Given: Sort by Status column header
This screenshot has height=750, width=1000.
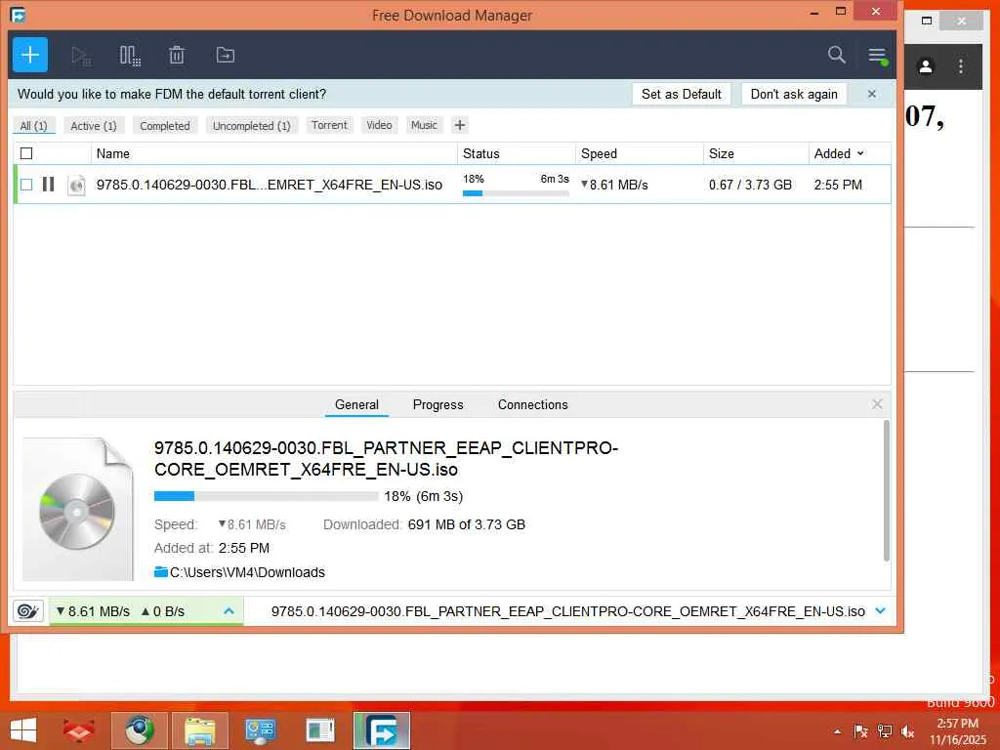Looking at the screenshot, I should [516, 153].
